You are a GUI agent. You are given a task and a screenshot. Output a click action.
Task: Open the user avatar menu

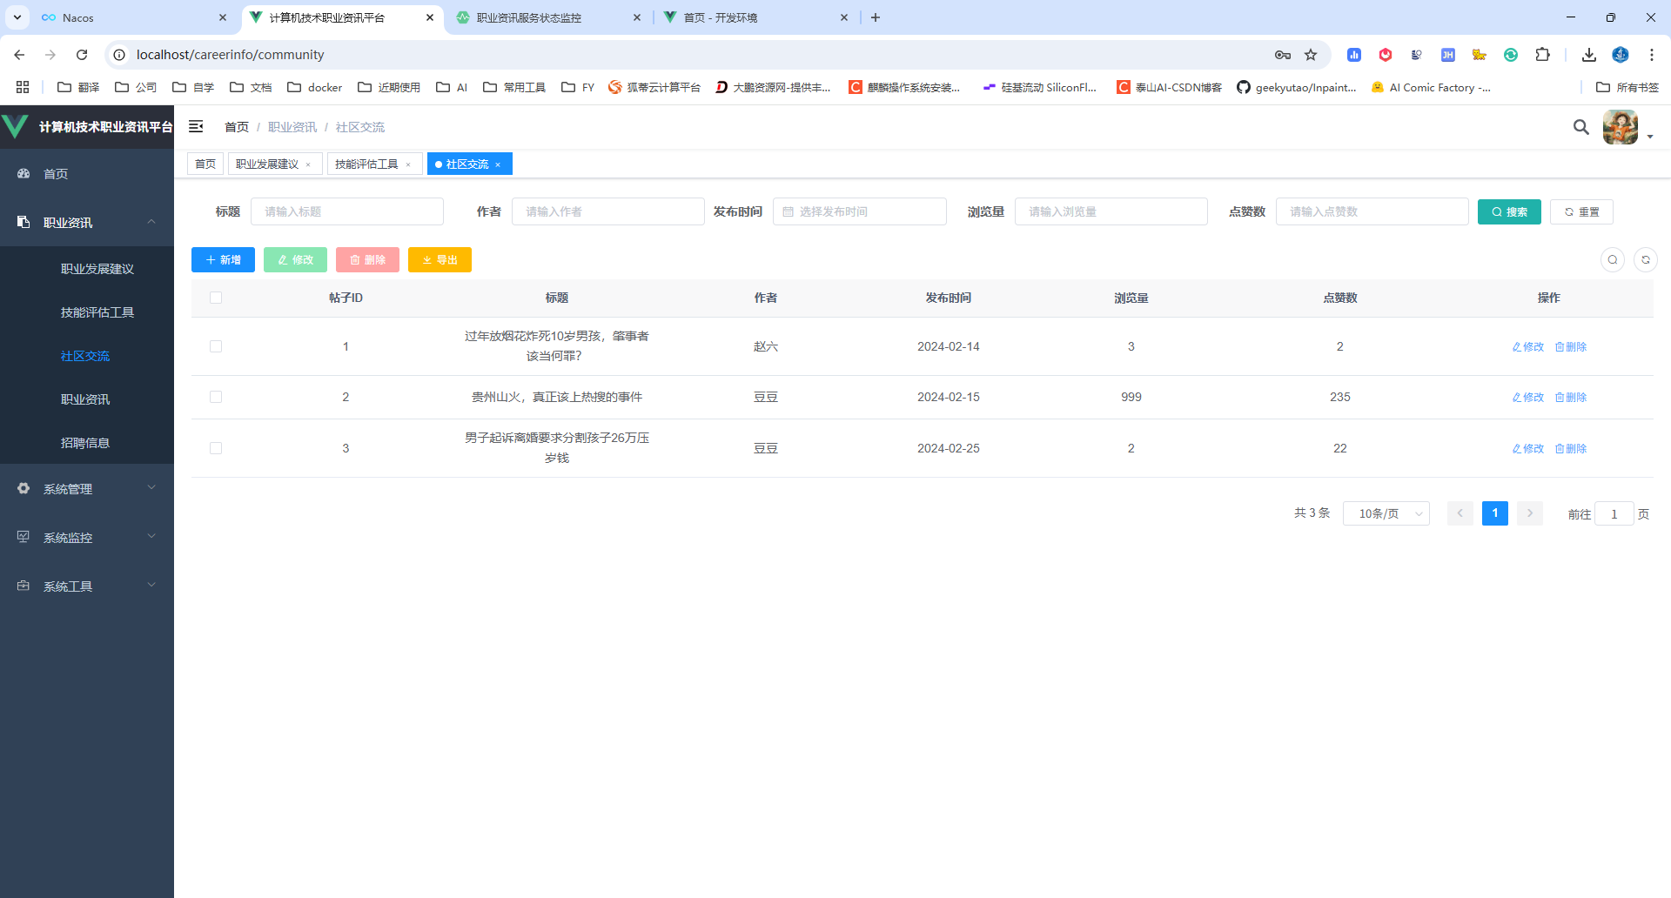[x=1621, y=127]
